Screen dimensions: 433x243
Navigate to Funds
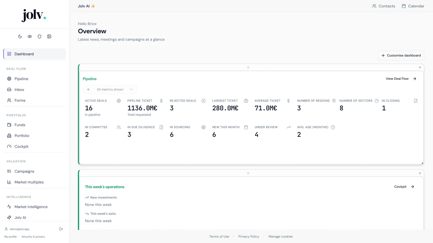tap(34, 125)
